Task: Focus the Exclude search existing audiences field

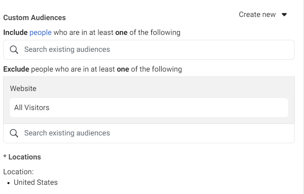Action: point(149,133)
